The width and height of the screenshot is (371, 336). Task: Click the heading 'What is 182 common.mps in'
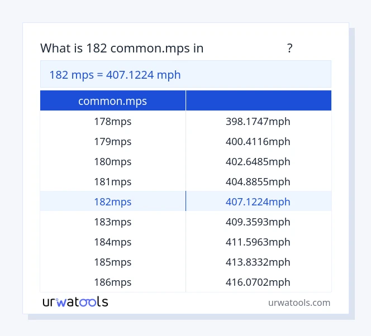pos(122,49)
